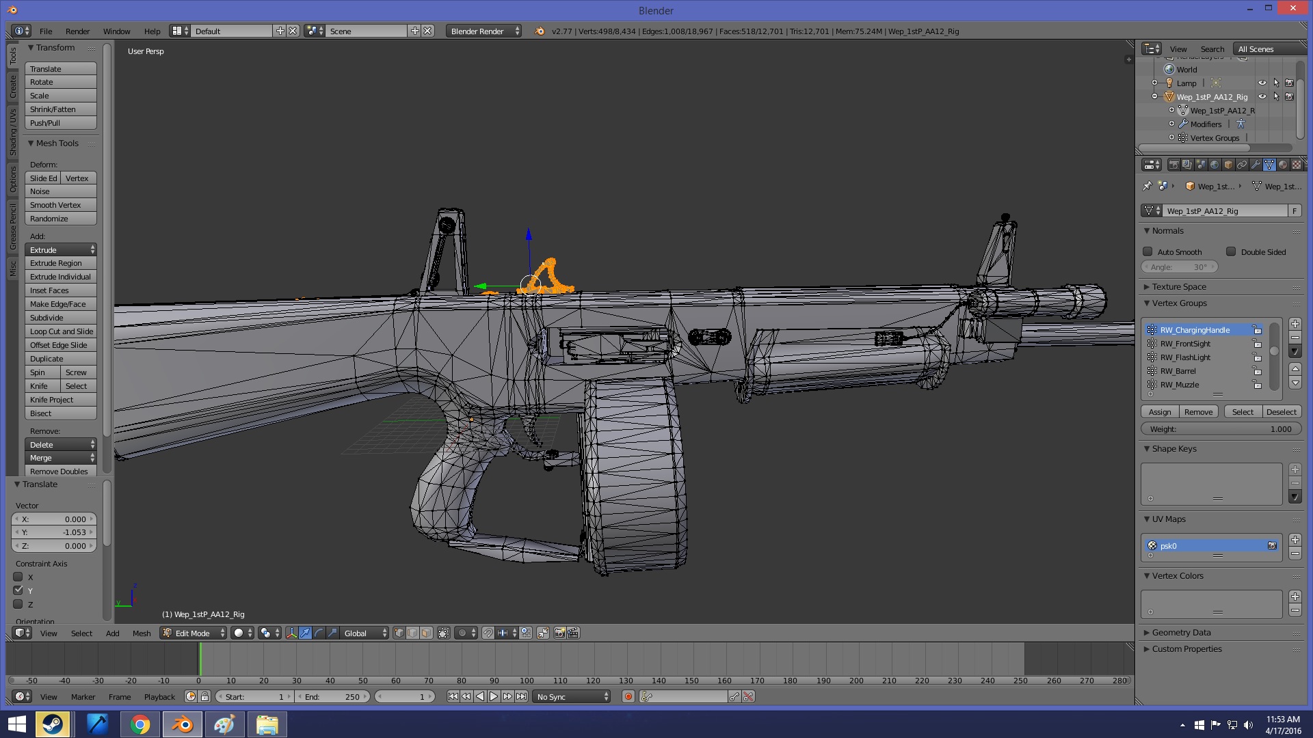Open the Modifiers wrench properties tab
Screen dimensions: 1313x738
click(x=1256, y=165)
